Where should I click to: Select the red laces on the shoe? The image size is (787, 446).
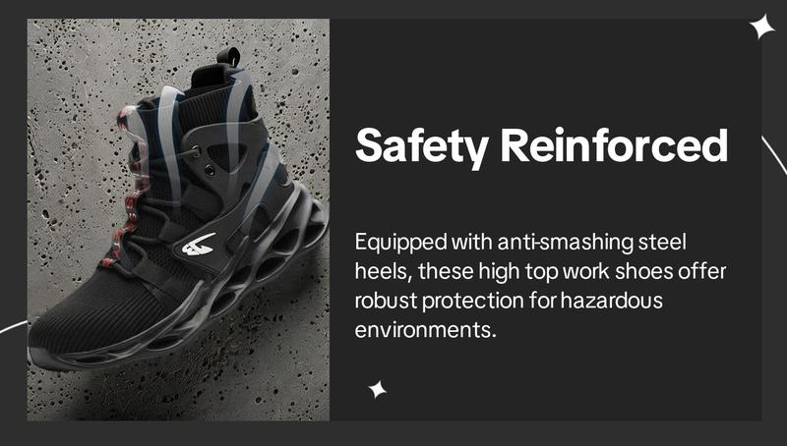point(127,191)
